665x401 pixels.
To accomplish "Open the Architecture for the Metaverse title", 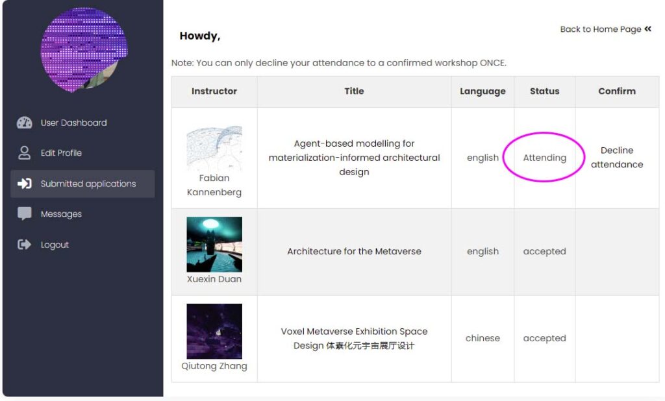I will click(x=354, y=251).
